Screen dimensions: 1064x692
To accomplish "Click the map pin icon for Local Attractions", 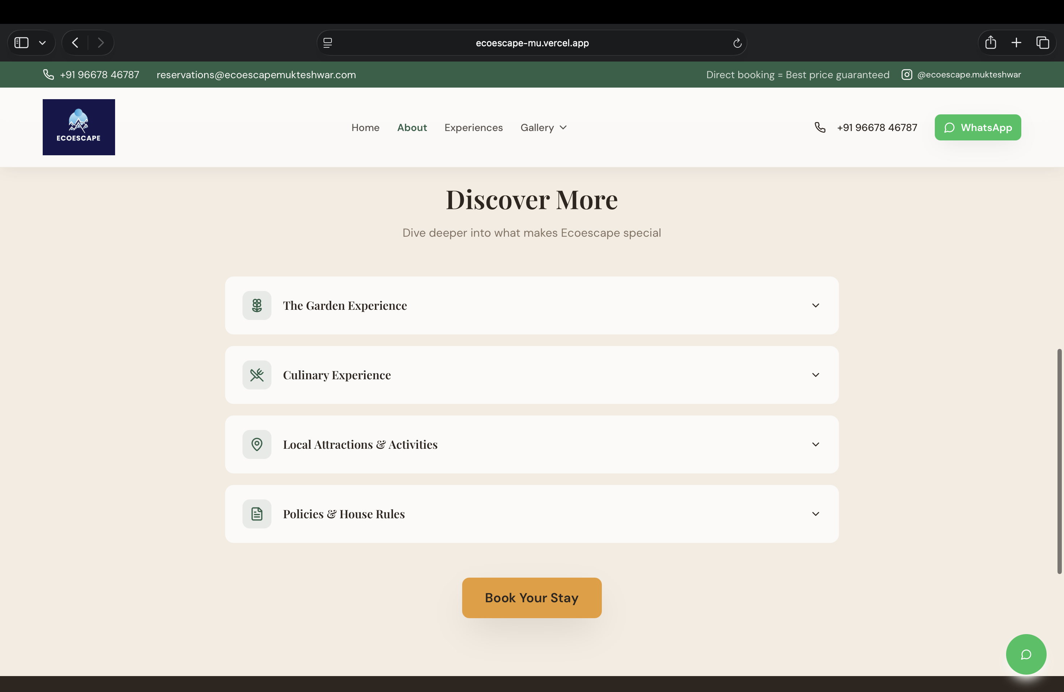I will click(257, 444).
